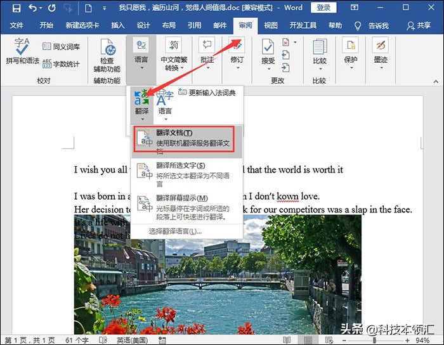This screenshot has width=444, height=345.
Task: Switch to the 开发工具 tab
Action: pyautogui.click(x=303, y=26)
